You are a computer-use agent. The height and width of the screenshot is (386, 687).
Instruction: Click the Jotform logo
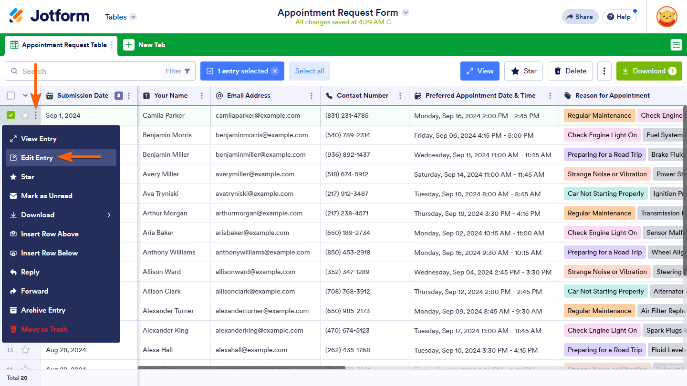pyautogui.click(x=49, y=16)
